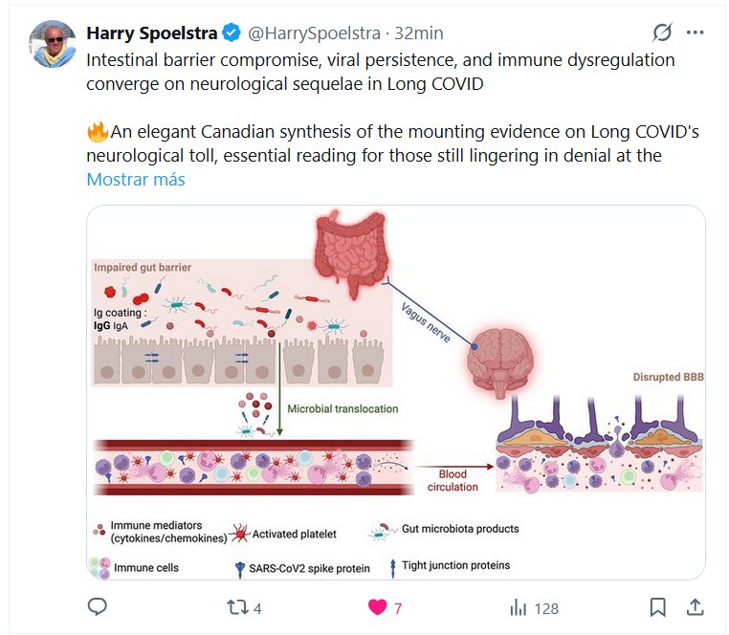Open the view analytics bar chart icon

click(519, 607)
